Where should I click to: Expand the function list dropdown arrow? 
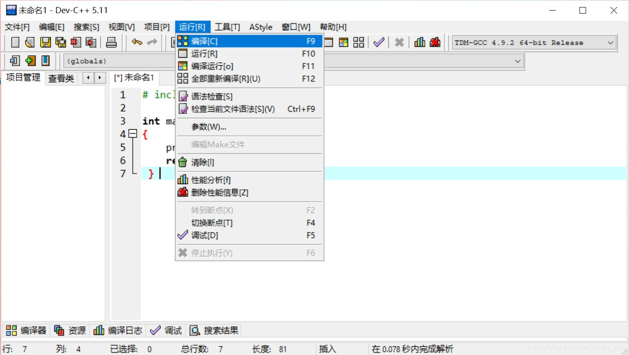518,61
